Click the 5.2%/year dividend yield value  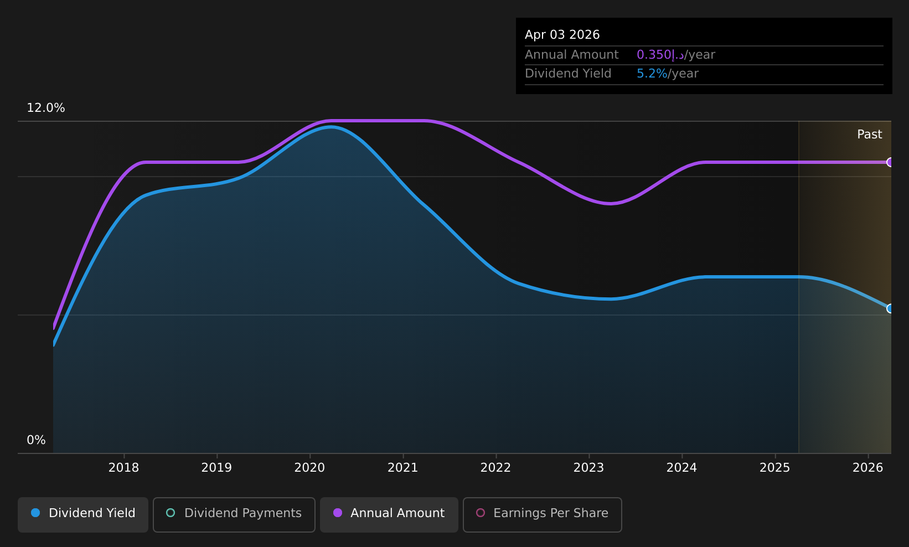click(x=667, y=74)
